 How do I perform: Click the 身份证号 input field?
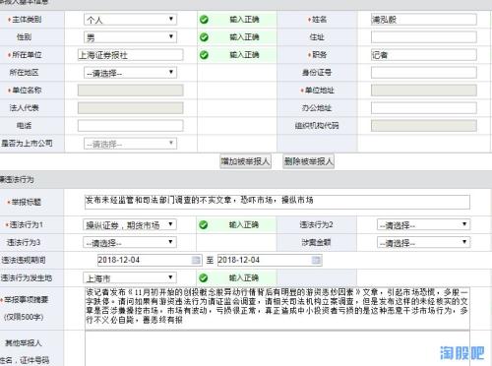tap(424, 73)
